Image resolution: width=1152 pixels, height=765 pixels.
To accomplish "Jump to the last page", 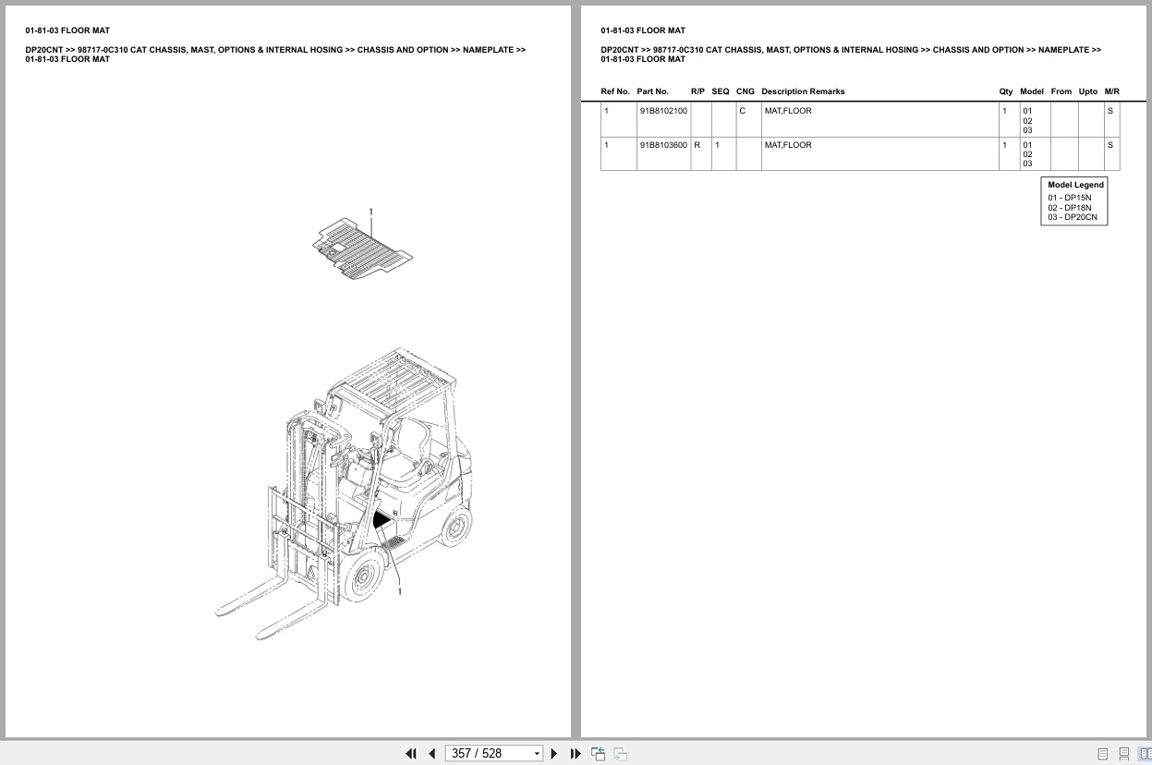I will click(576, 754).
